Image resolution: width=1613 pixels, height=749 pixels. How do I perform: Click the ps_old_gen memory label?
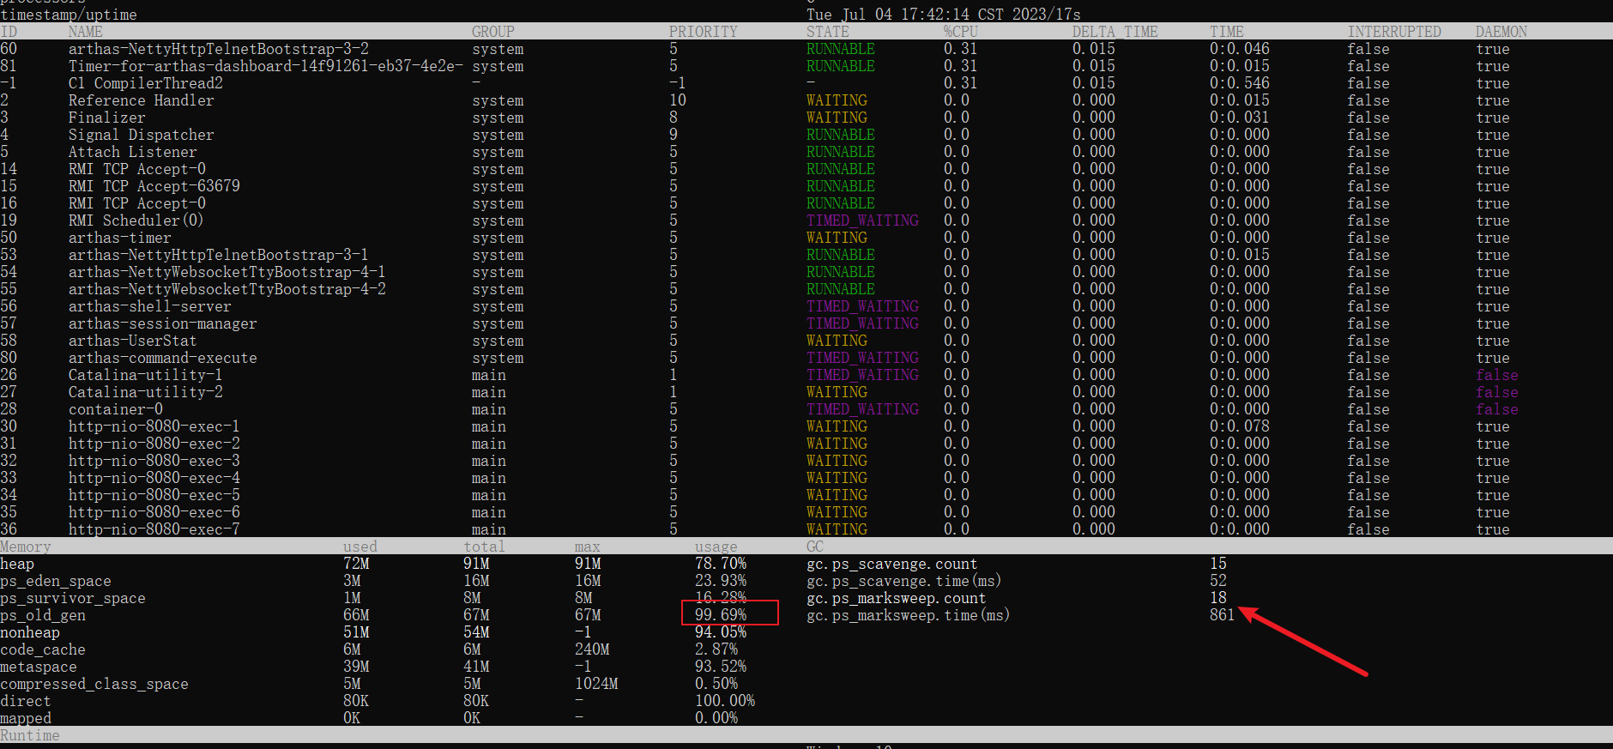coord(43,615)
